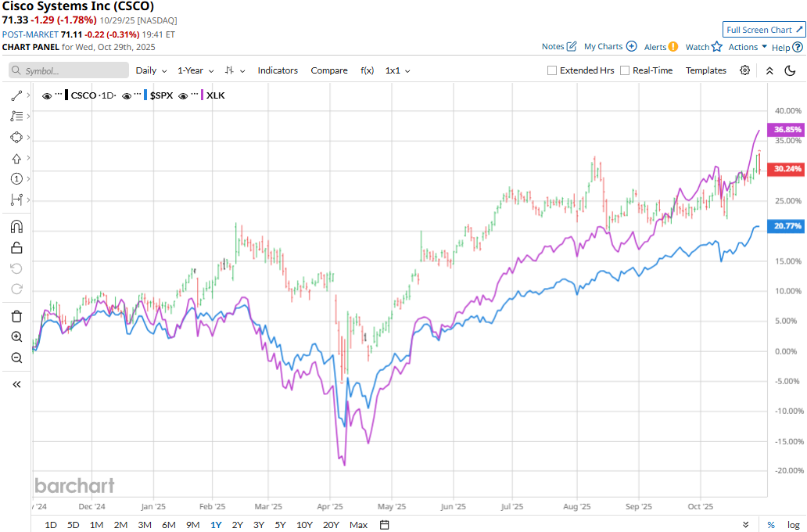This screenshot has height=532, width=807.
Task: Expand the 1-Year period dropdown
Action: point(195,70)
